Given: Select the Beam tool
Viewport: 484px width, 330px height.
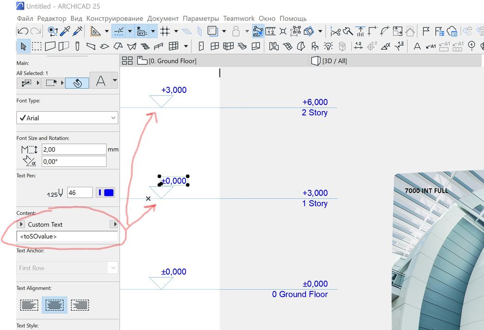Looking at the screenshot, I should point(91,46).
